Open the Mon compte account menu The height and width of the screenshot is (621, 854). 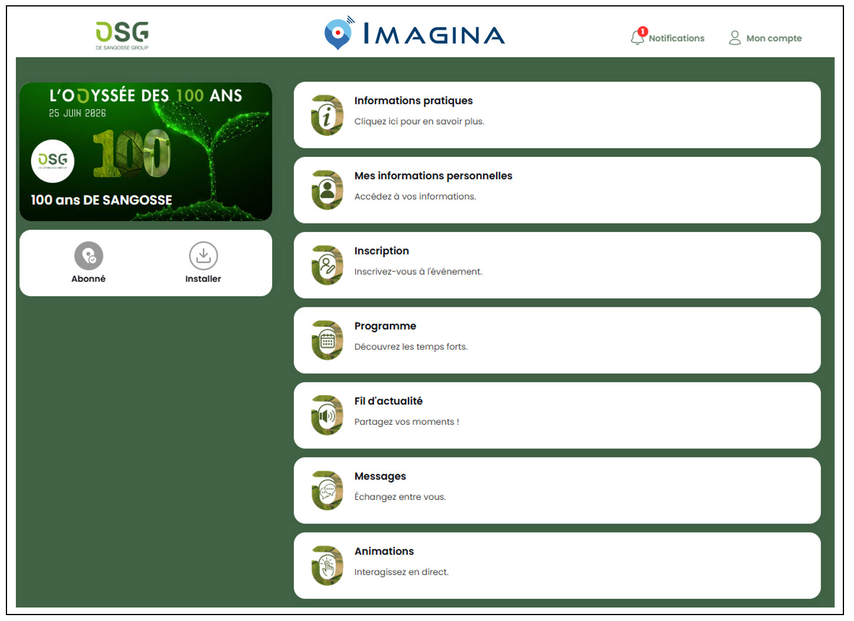pyautogui.click(x=765, y=38)
